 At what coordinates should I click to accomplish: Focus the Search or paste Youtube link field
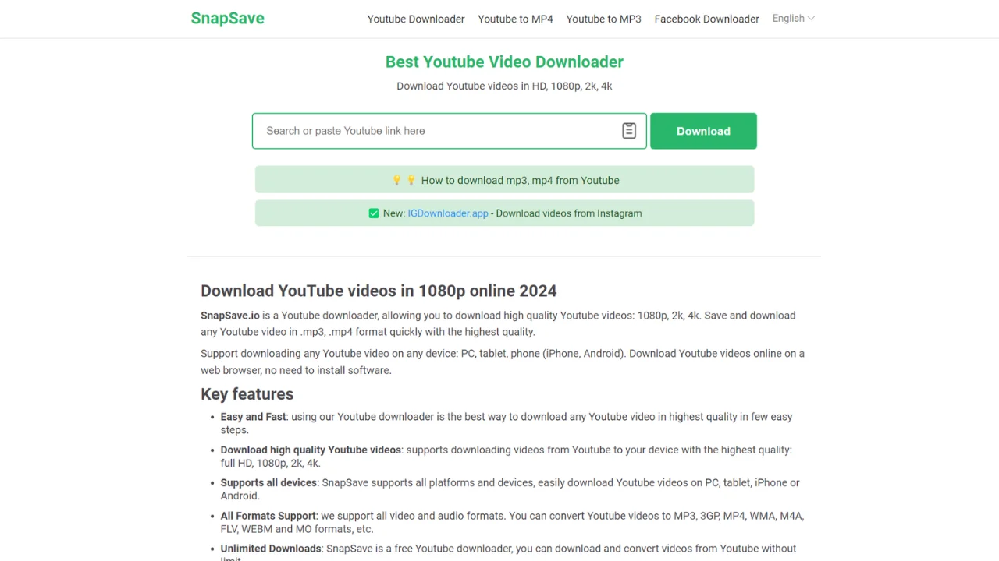[437, 131]
